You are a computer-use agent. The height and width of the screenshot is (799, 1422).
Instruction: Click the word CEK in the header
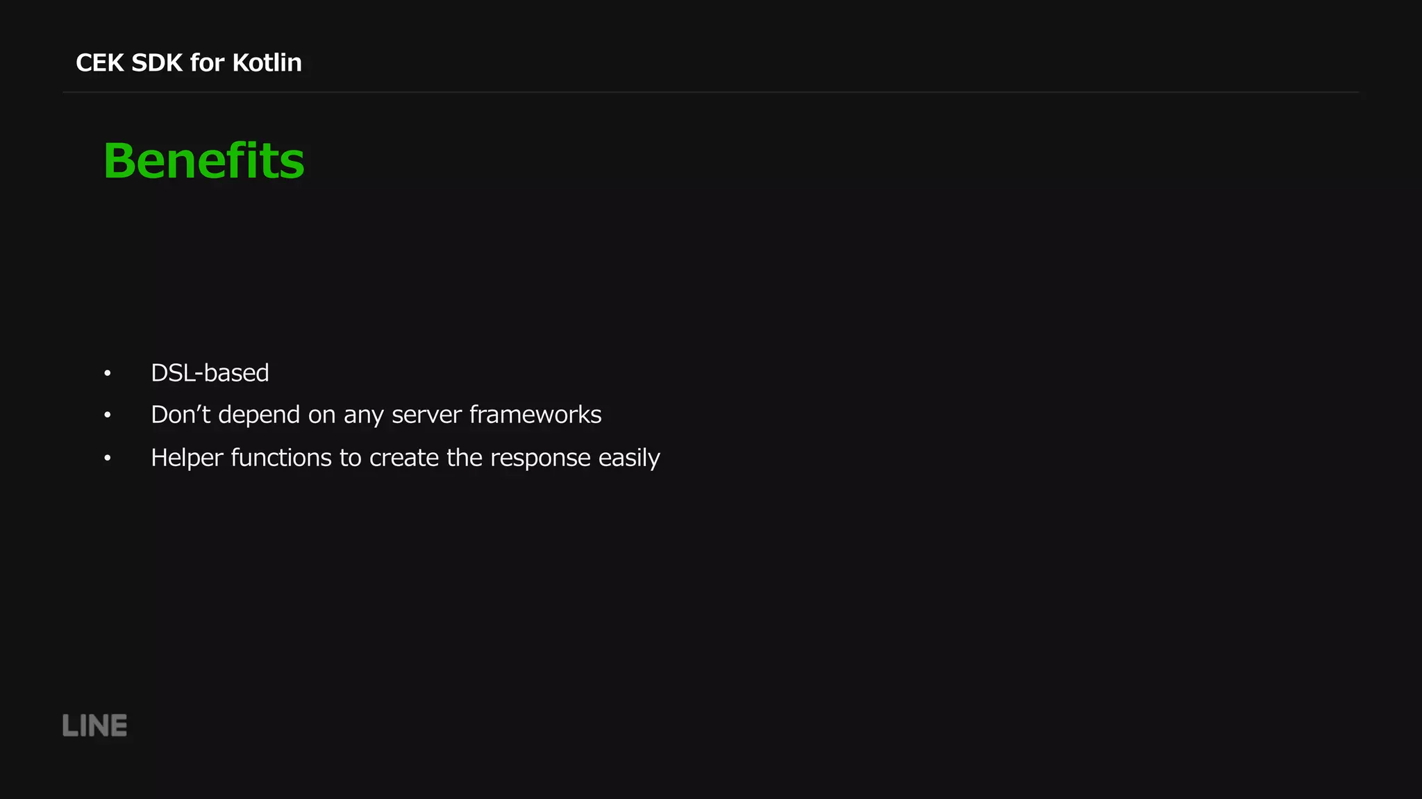100,63
